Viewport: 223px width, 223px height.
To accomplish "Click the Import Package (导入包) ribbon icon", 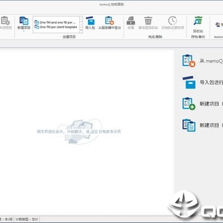I will coord(90,21).
